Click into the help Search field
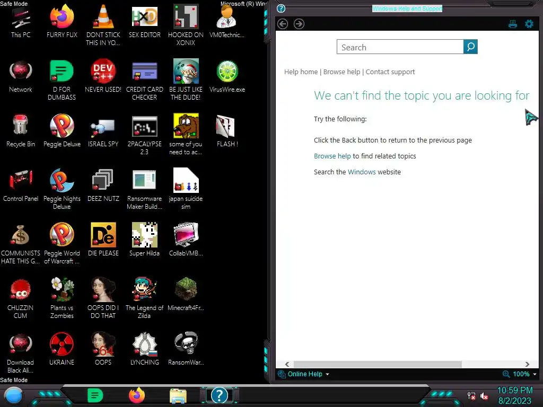The width and height of the screenshot is (543, 407). pos(400,47)
